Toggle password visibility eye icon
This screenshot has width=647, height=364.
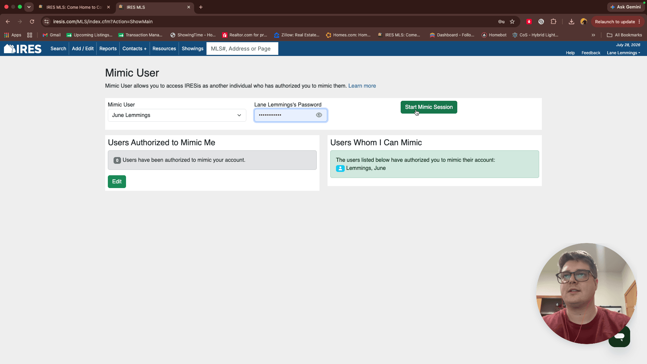pos(319,115)
